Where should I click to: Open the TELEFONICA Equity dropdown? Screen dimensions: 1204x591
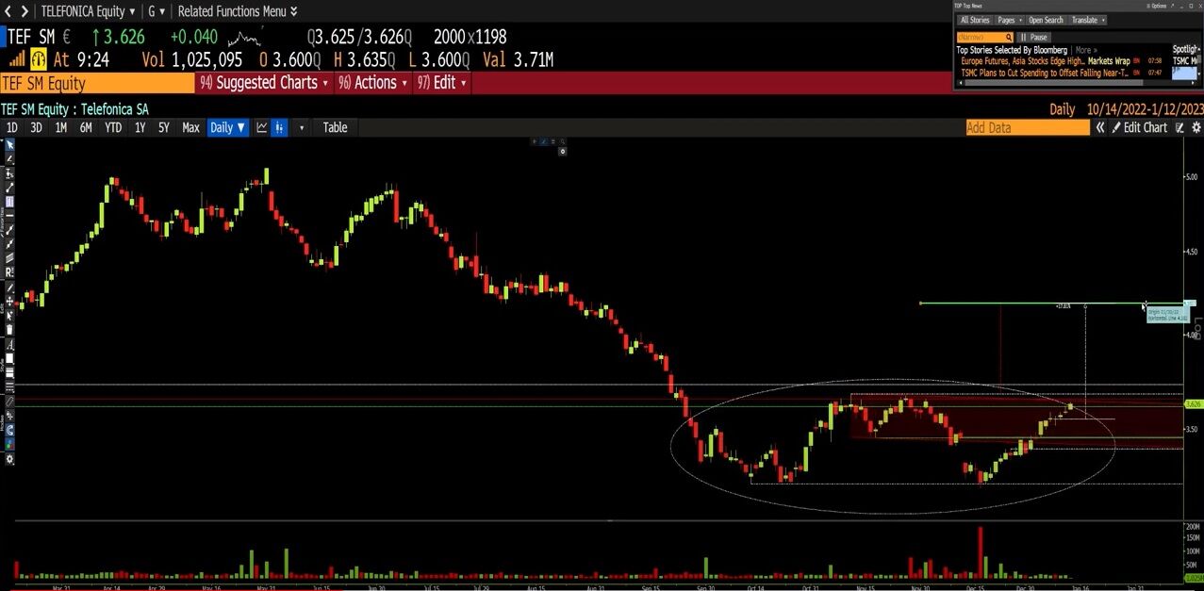88,11
